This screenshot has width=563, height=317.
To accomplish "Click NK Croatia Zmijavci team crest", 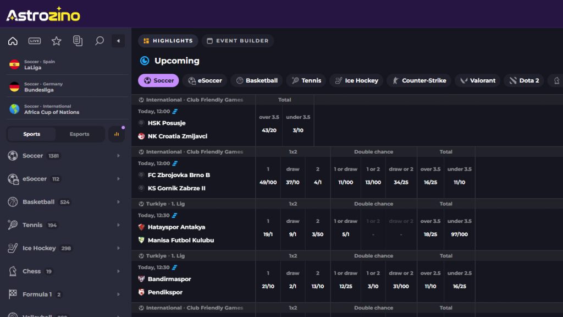I will [141, 136].
